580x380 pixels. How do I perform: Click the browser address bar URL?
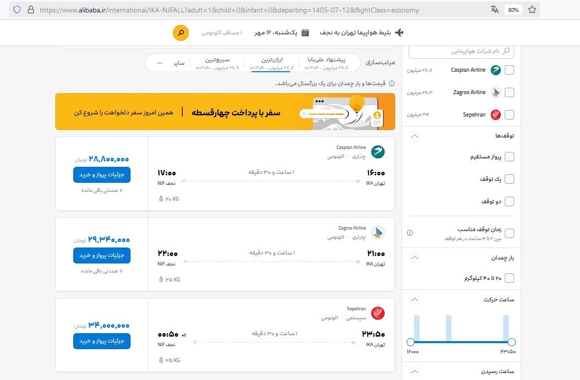pyautogui.click(x=229, y=10)
